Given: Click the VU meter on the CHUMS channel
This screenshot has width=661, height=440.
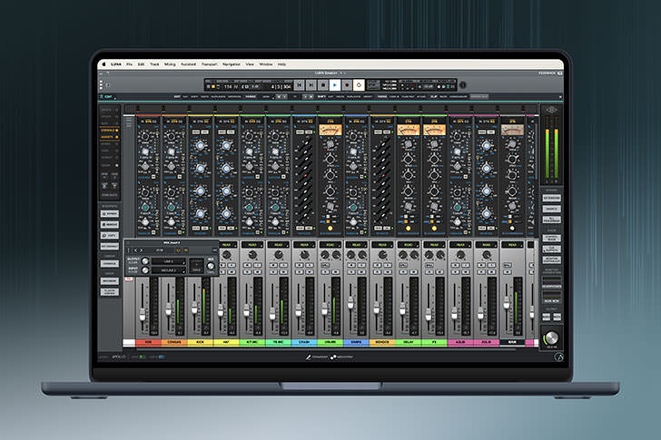Looking at the screenshot, I should tap(330, 131).
